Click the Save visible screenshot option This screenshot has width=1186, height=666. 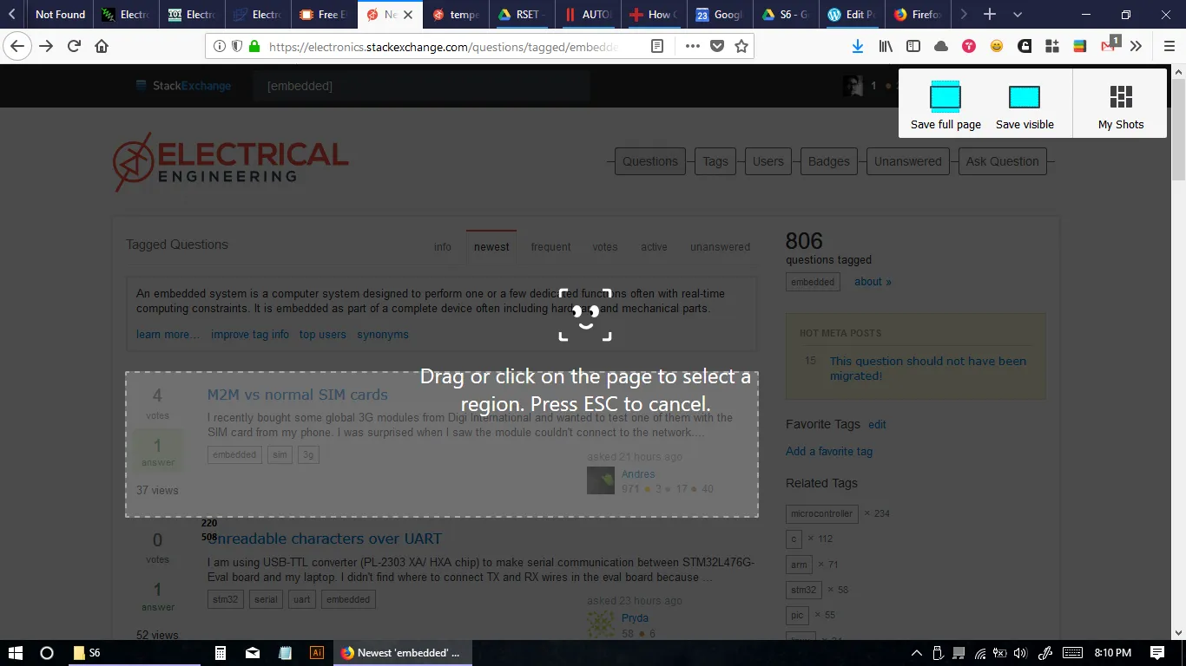point(1025,104)
